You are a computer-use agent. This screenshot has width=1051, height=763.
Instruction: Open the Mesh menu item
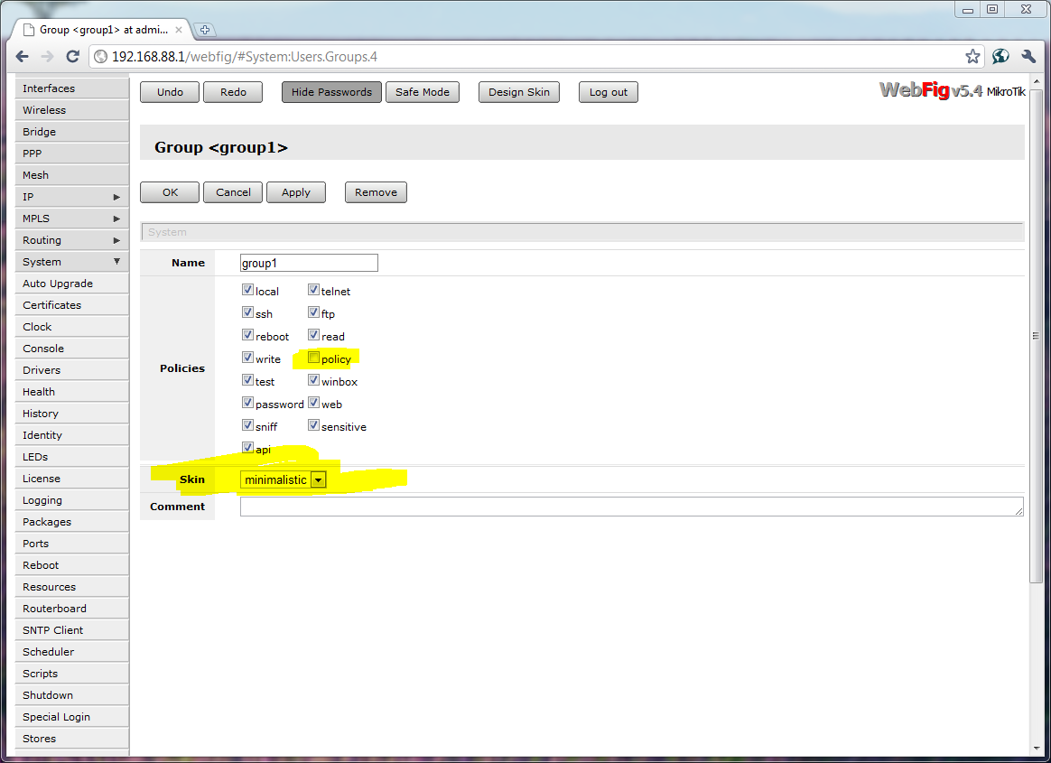(x=71, y=175)
